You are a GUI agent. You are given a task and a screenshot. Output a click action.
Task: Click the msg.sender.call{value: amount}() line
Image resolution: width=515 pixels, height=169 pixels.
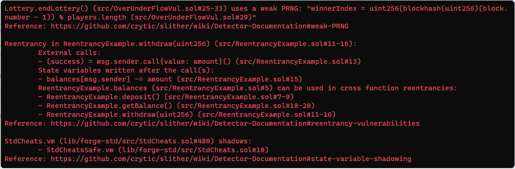[199, 62]
